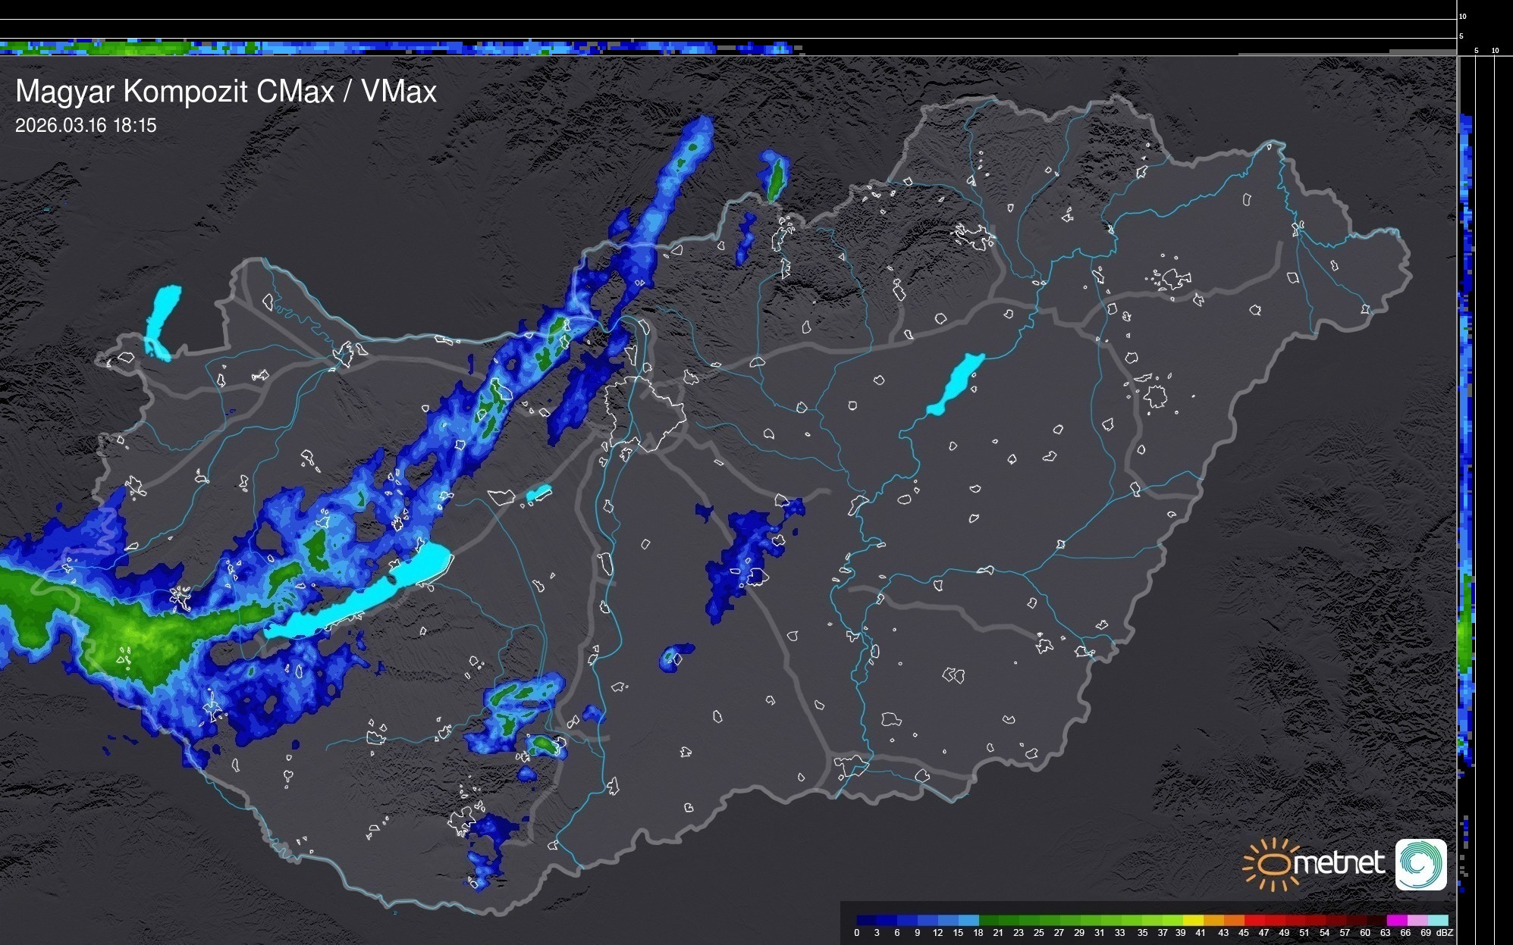Click the darkest navy 0 dBZ swatch
This screenshot has width=1513, height=945.
click(867, 920)
